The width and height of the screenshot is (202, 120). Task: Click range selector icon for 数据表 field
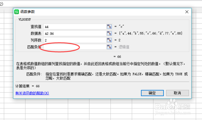click(109, 33)
